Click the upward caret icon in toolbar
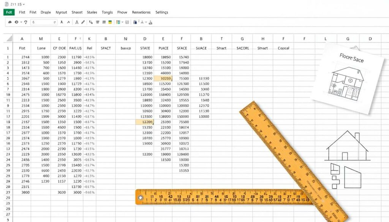Viewport: 389px width, 222px height. [68, 22]
